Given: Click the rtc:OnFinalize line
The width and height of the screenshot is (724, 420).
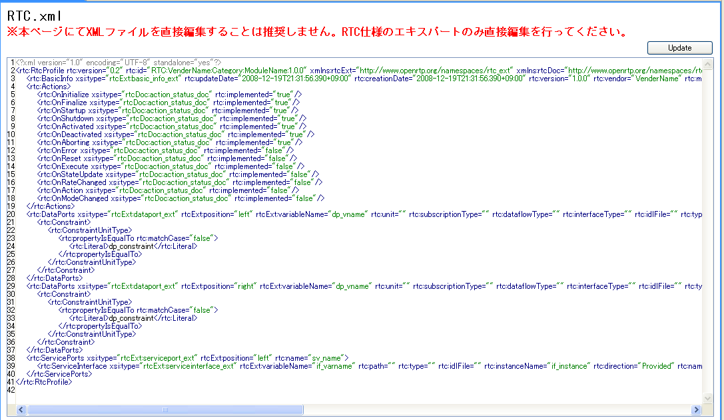Looking at the screenshot, I should tap(169, 103).
